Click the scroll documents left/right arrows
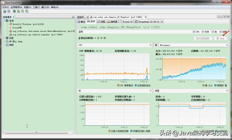 tap(220, 17)
